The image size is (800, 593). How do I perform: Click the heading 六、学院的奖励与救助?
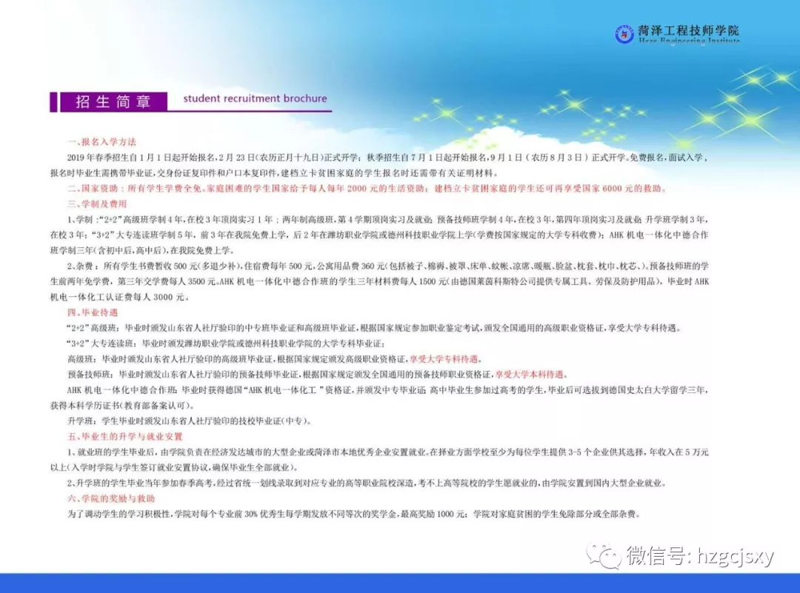click(111, 498)
